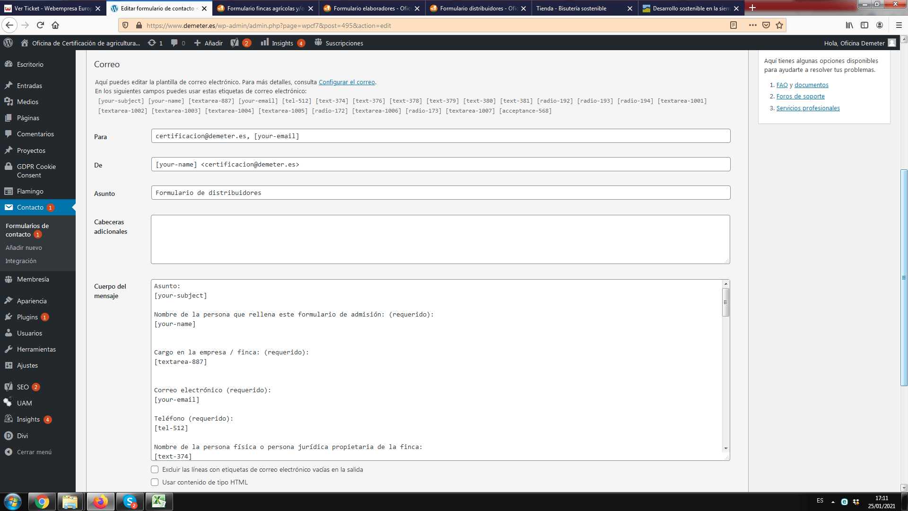The width and height of the screenshot is (908, 511).
Task: Close the Formulario distribuidores tab
Action: [x=524, y=9]
